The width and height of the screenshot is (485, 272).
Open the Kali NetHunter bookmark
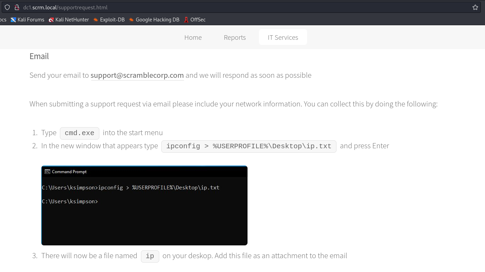[x=69, y=20]
